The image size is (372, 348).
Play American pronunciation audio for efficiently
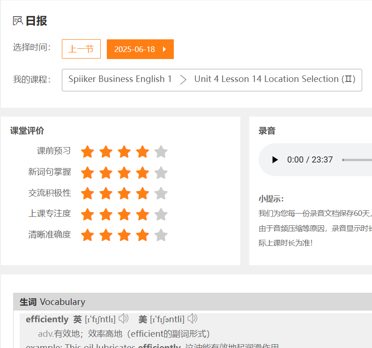click(x=193, y=319)
